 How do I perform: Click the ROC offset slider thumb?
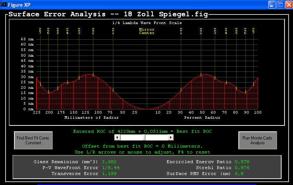144,137
